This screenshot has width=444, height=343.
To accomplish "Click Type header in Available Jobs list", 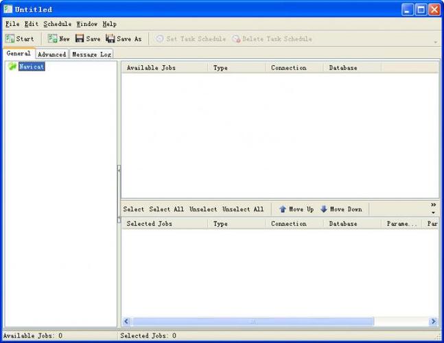I will pyautogui.click(x=237, y=68).
